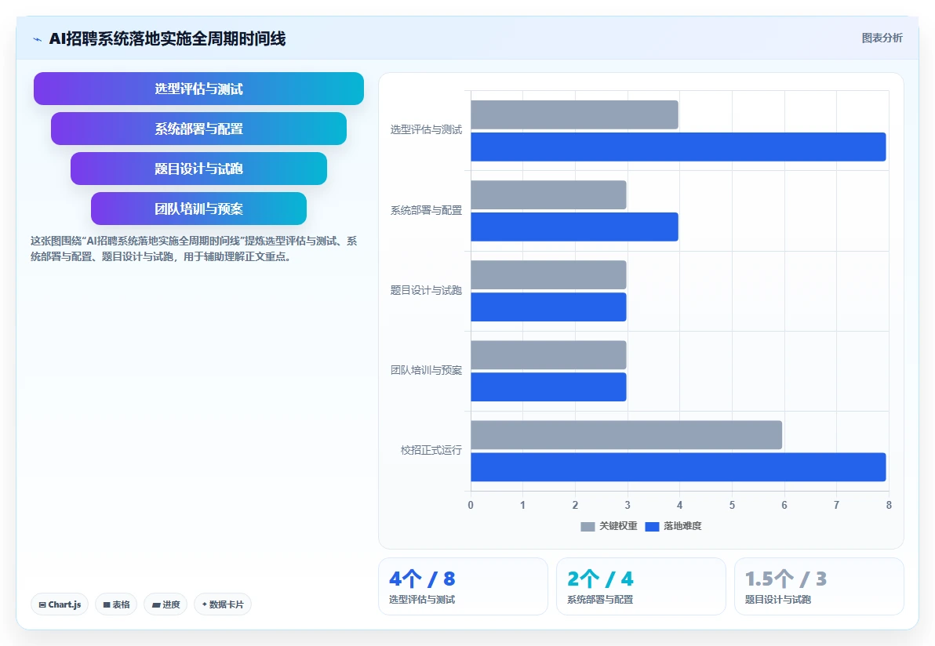This screenshot has height=646, width=935.
Task: Click the gray 关键权重 bar for 团队培训与预案
Action: [x=548, y=355]
